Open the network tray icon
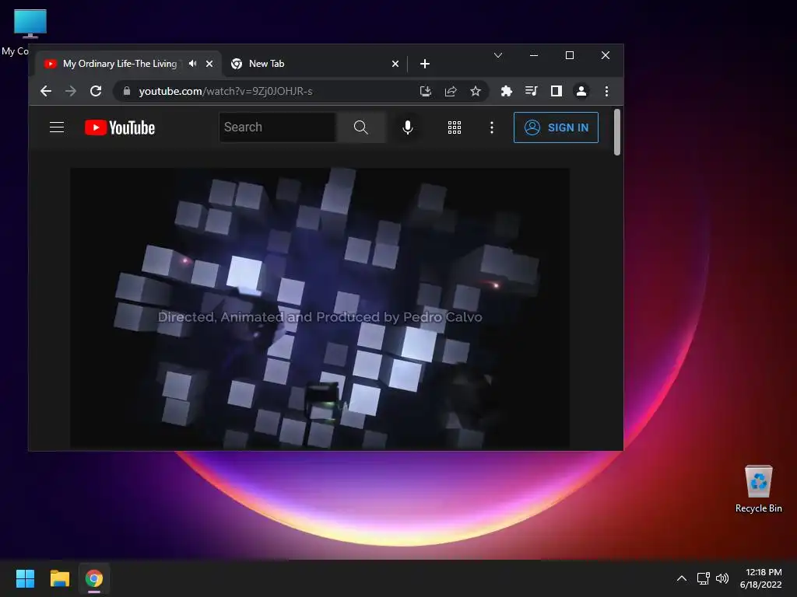Image resolution: width=797 pixels, height=597 pixels. pos(704,578)
